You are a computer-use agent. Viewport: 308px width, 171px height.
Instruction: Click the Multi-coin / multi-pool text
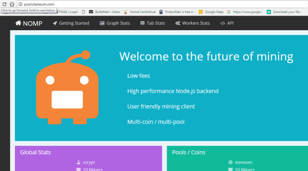point(156,122)
